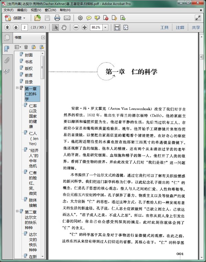The height and width of the screenshot is (262, 206).
Task: Open the zoom percentage dropdown
Action: (x=105, y=27)
